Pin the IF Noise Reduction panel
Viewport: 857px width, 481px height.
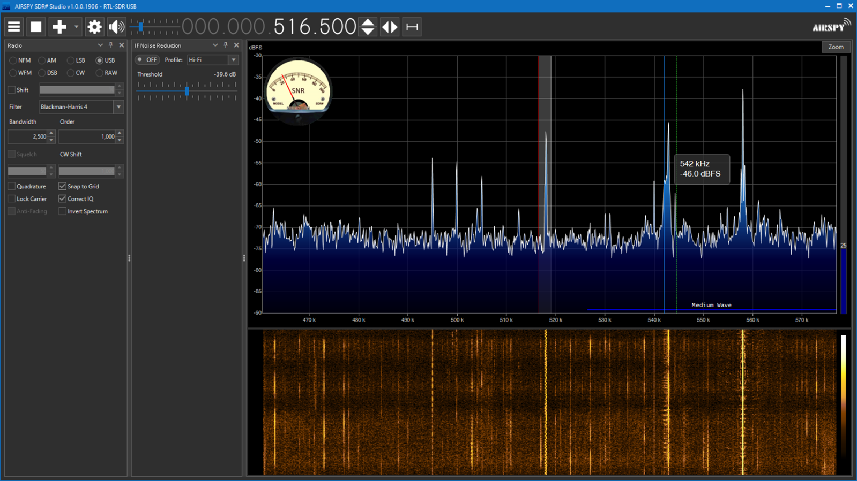[x=226, y=45]
